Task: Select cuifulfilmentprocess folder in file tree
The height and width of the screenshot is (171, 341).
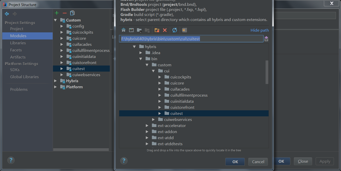Action: 189,95
